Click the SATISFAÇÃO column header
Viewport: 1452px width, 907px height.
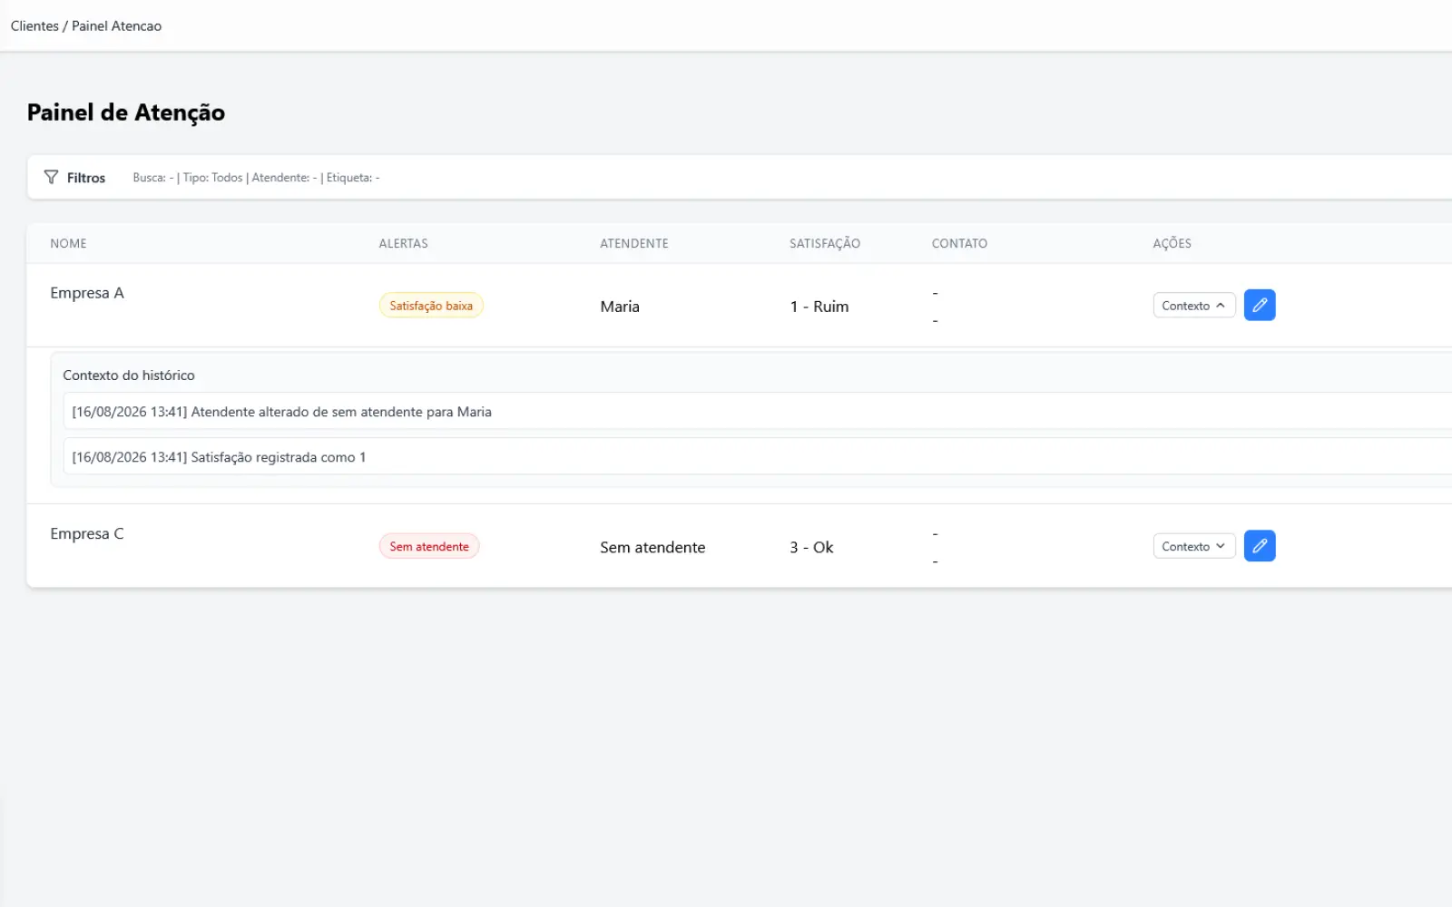pyautogui.click(x=825, y=243)
